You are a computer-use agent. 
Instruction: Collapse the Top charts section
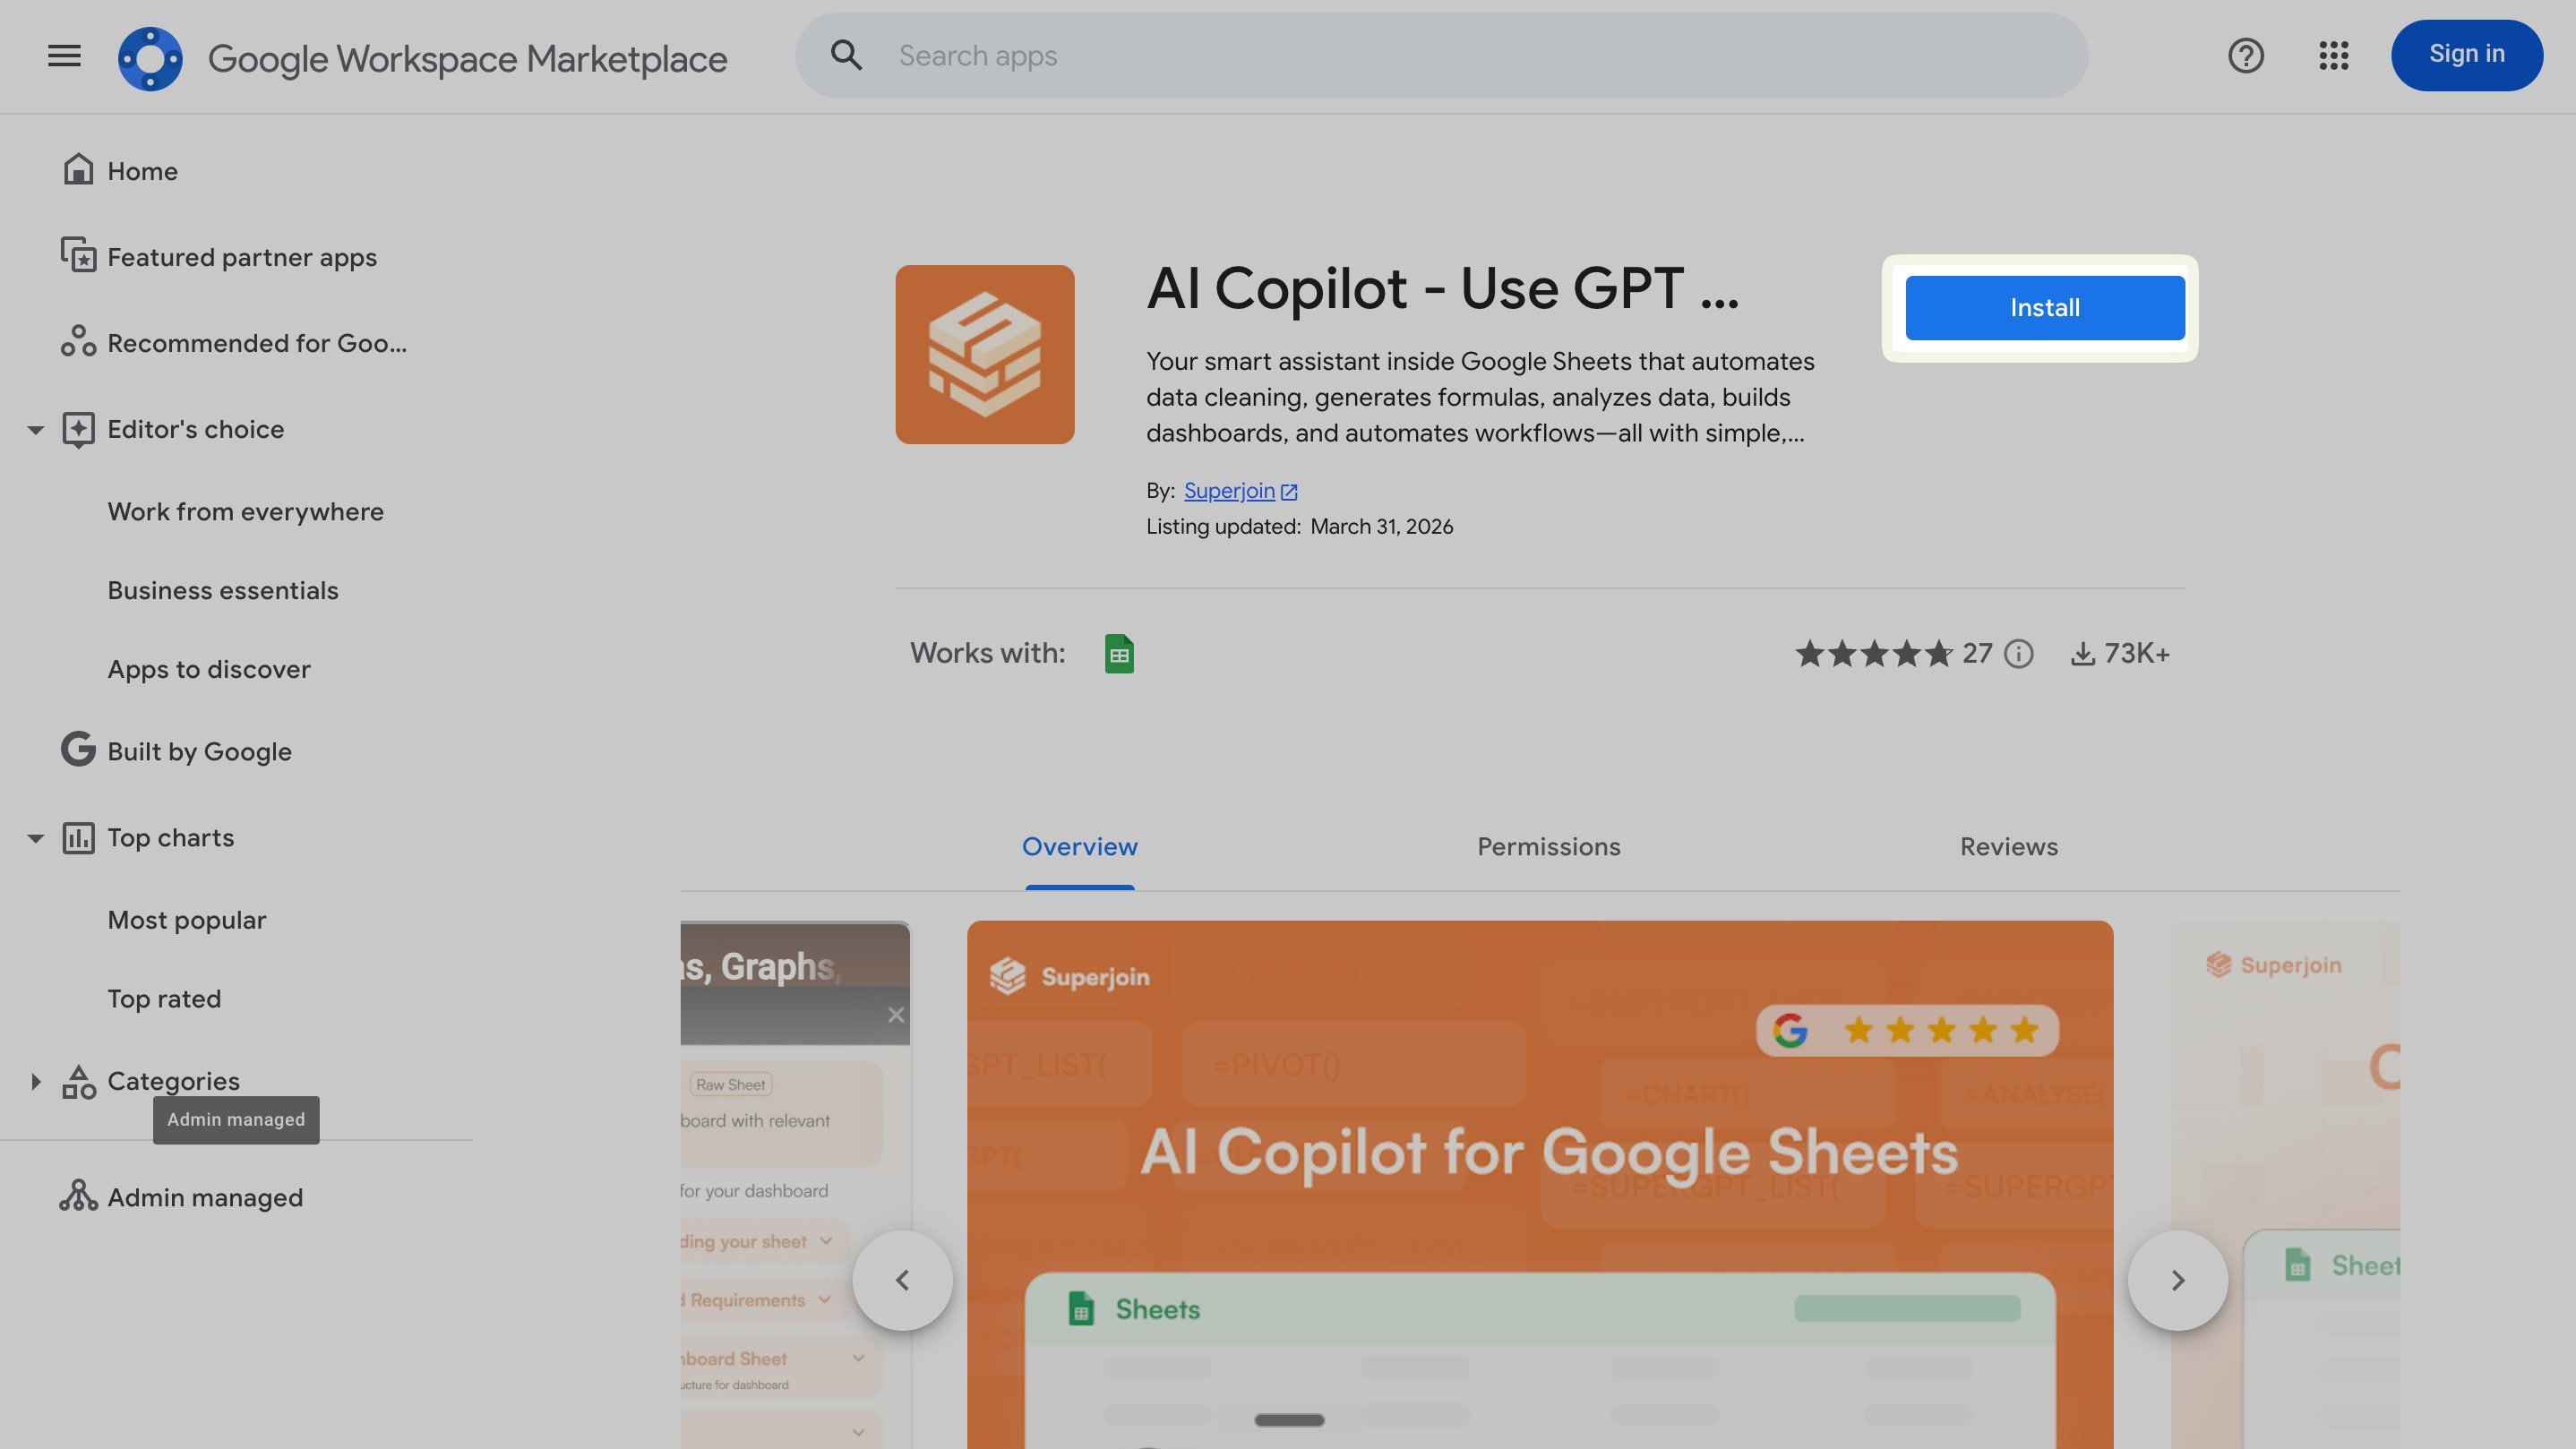pyautogui.click(x=35, y=838)
